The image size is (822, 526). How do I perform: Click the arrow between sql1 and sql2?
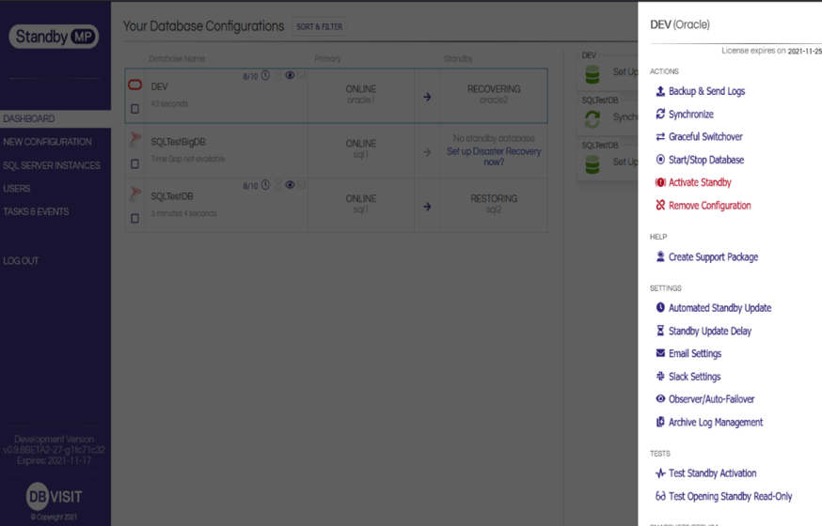point(427,207)
